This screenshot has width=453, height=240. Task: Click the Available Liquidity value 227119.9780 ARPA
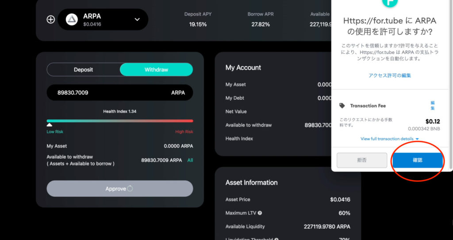(327, 227)
